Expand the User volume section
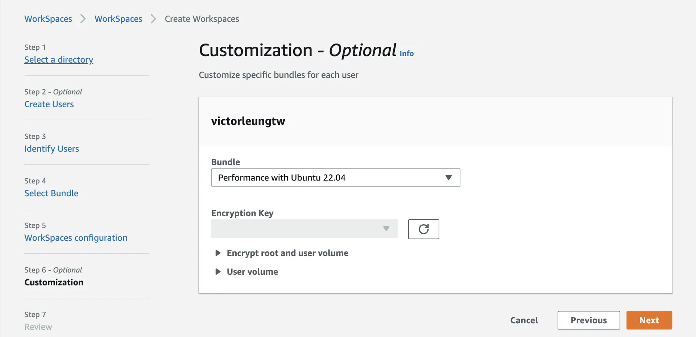696x337 pixels. (x=252, y=272)
